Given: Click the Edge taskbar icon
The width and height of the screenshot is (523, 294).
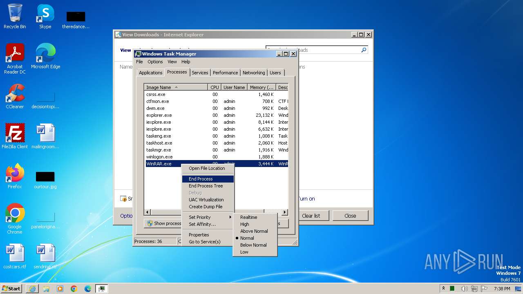Looking at the screenshot, I should tap(88, 289).
